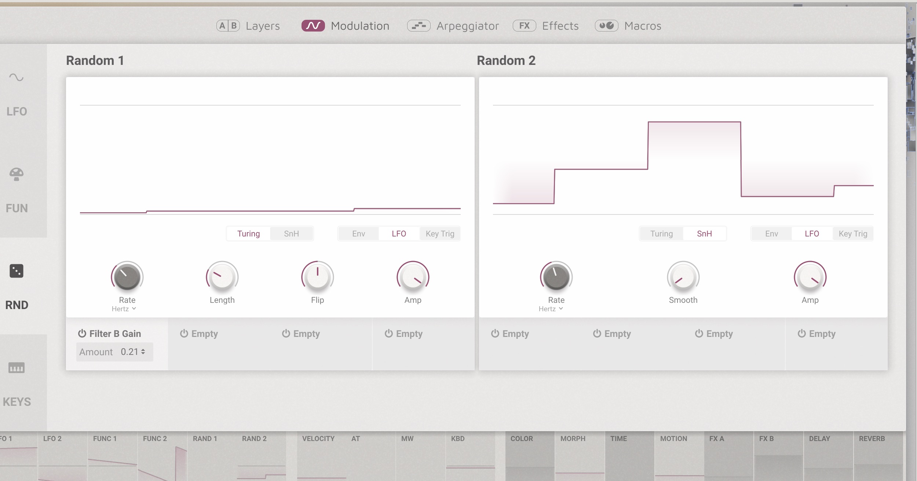Click the Amount 0.21 stepper arrows
Image resolution: width=917 pixels, height=481 pixels.
point(143,352)
